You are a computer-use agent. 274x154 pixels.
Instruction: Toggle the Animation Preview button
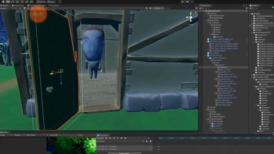101,138
